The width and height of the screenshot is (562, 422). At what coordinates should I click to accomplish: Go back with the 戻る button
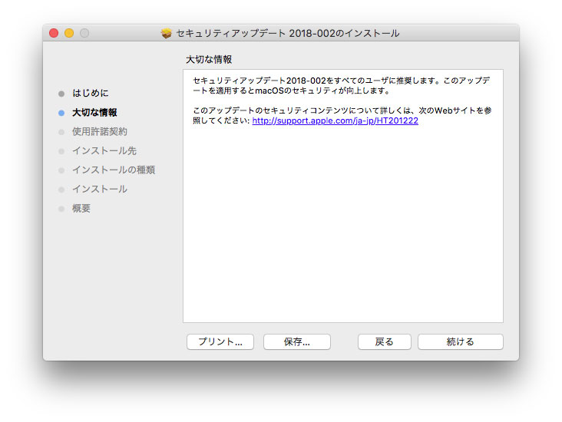[x=384, y=341]
